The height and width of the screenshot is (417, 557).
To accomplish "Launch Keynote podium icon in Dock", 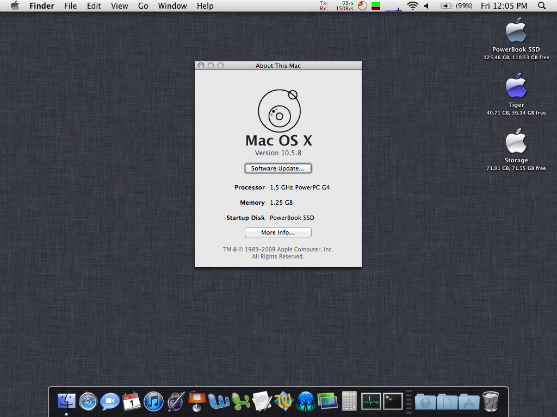I will tap(197, 401).
